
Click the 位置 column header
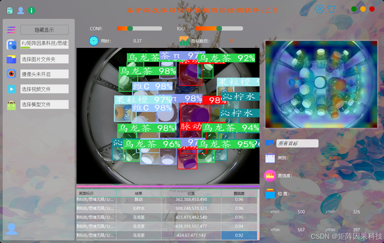pos(191,193)
